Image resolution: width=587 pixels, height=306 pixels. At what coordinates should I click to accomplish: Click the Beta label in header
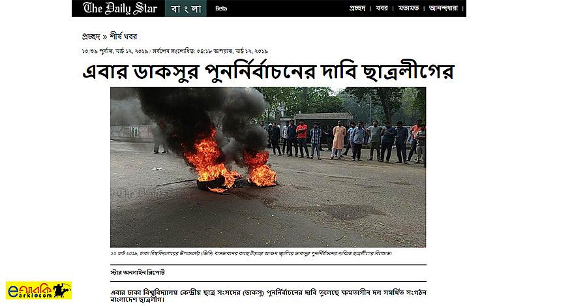[221, 8]
